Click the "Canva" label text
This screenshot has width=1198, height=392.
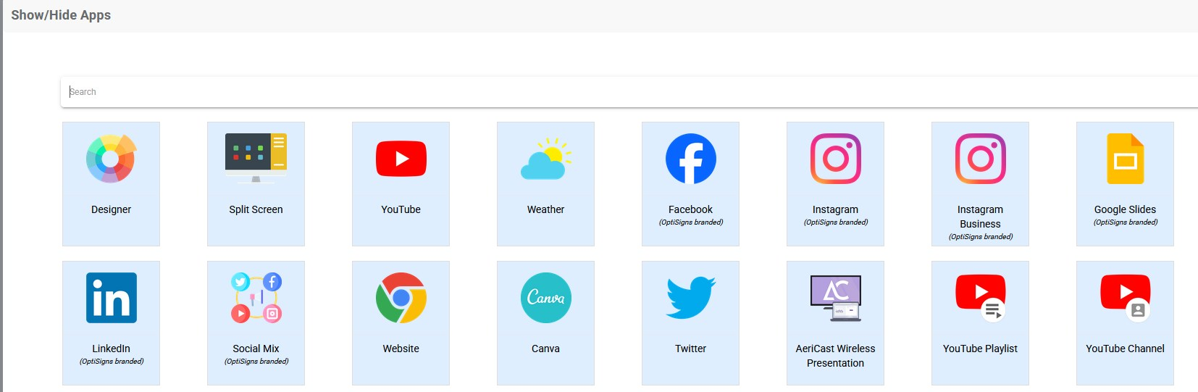point(545,349)
